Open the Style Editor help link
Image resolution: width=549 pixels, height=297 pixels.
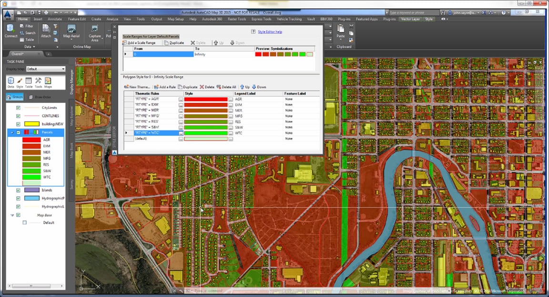(270, 32)
